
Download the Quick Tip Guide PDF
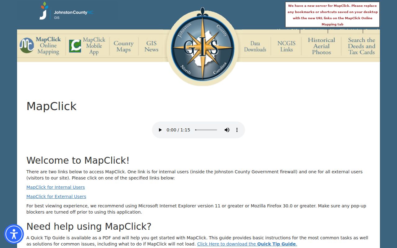click(247, 244)
